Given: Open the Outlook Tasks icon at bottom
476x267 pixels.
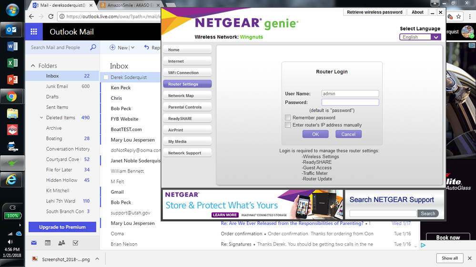Looking at the screenshot, I should [76, 243].
